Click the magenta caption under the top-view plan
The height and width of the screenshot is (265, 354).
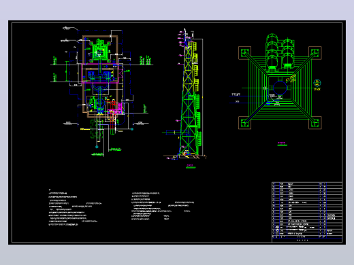coord(283,144)
